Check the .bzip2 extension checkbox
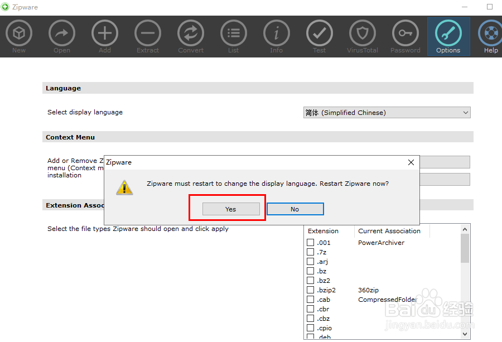 [x=310, y=290]
